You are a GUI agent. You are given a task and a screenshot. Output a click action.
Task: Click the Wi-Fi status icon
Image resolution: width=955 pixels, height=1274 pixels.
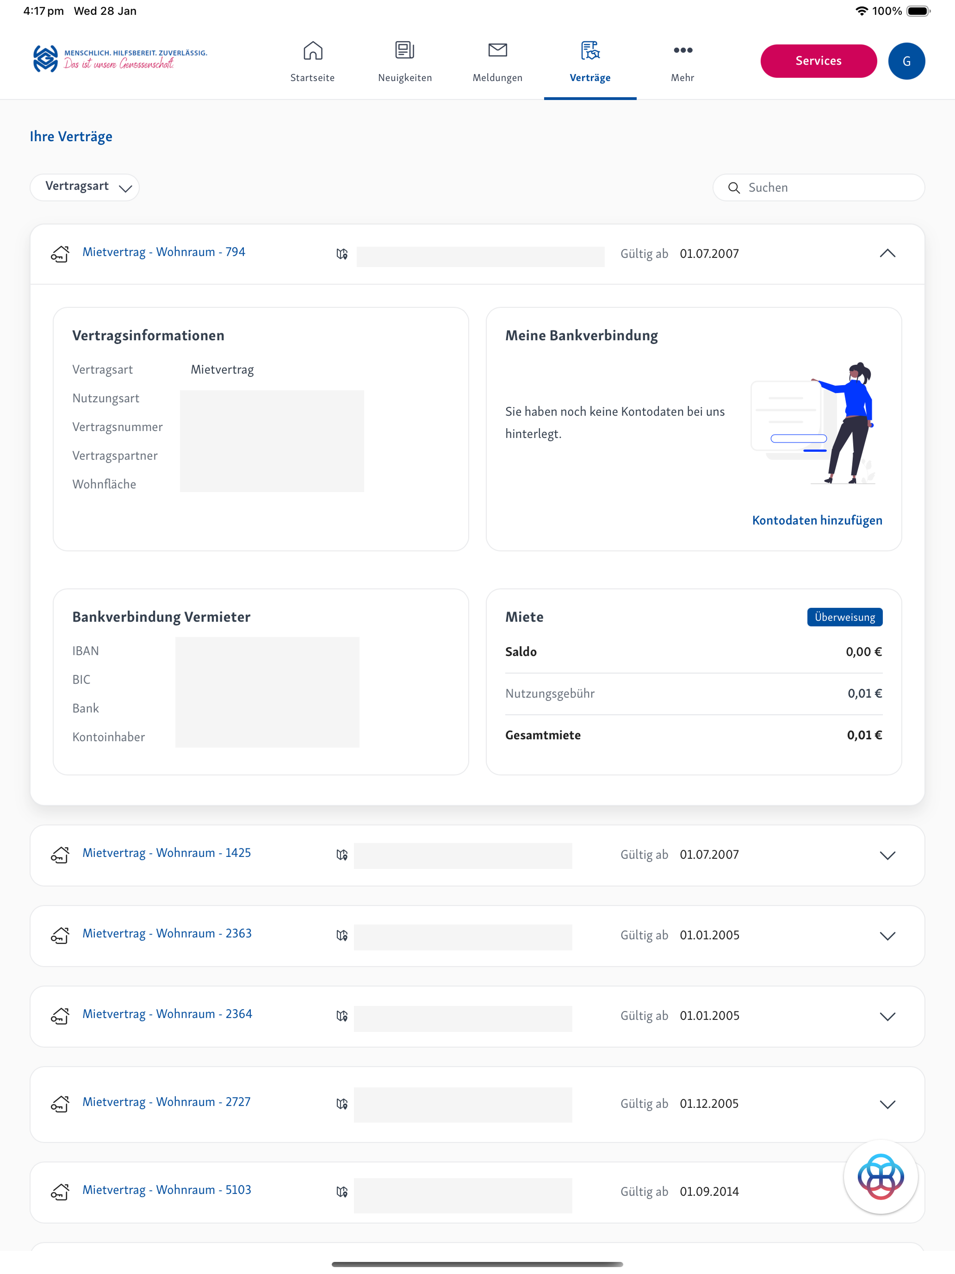tap(862, 11)
